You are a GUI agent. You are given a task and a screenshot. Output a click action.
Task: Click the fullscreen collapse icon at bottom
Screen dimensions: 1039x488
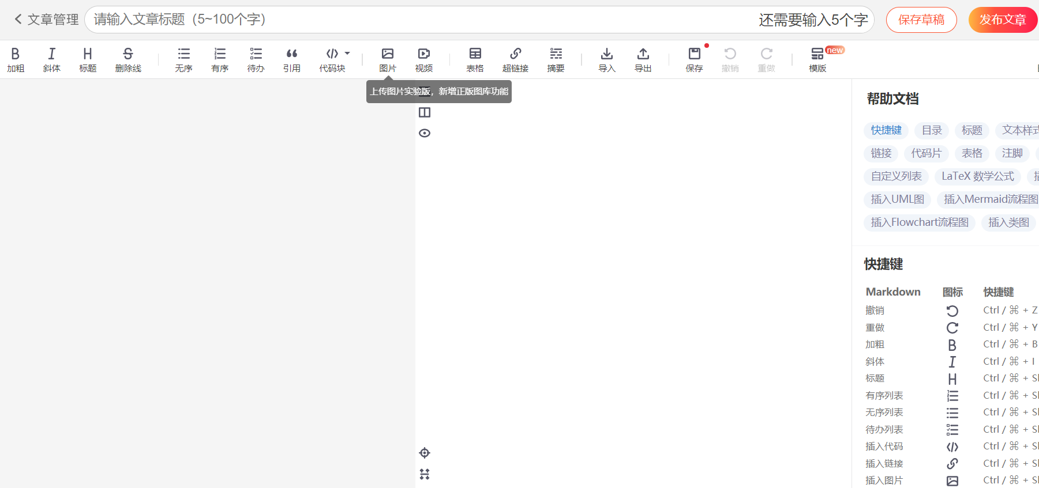click(x=425, y=474)
